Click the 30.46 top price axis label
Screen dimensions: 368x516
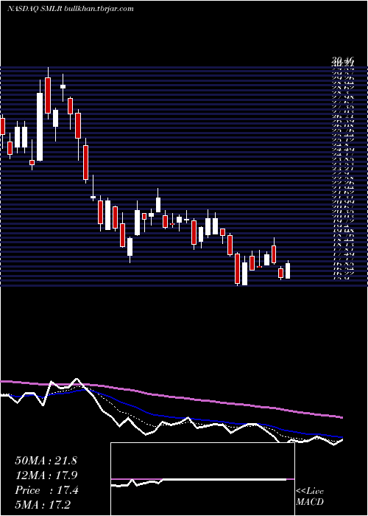click(342, 60)
